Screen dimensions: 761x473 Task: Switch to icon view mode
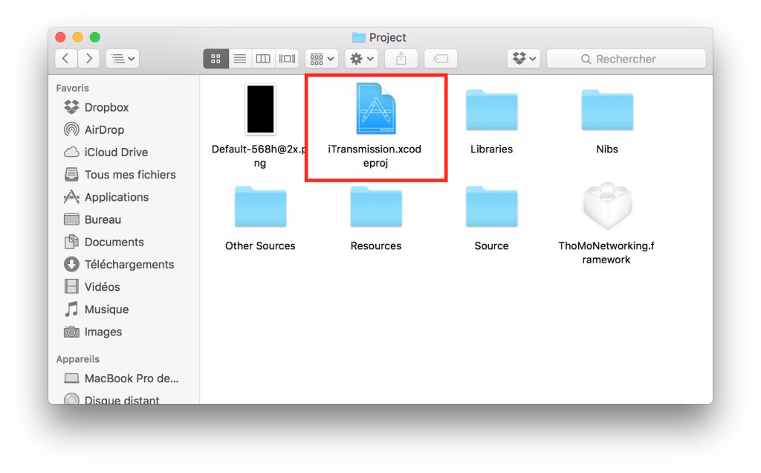216,59
